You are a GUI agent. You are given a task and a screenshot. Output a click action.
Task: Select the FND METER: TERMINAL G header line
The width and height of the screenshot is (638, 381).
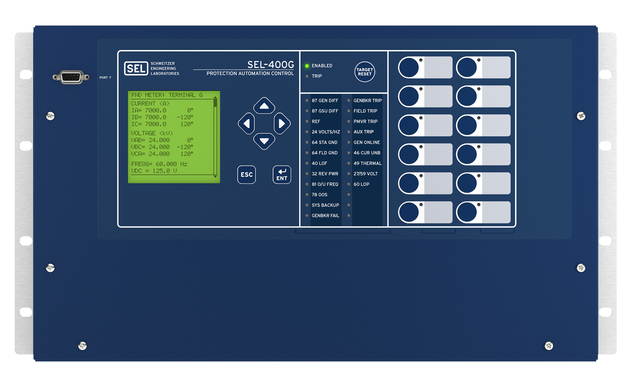click(x=167, y=95)
